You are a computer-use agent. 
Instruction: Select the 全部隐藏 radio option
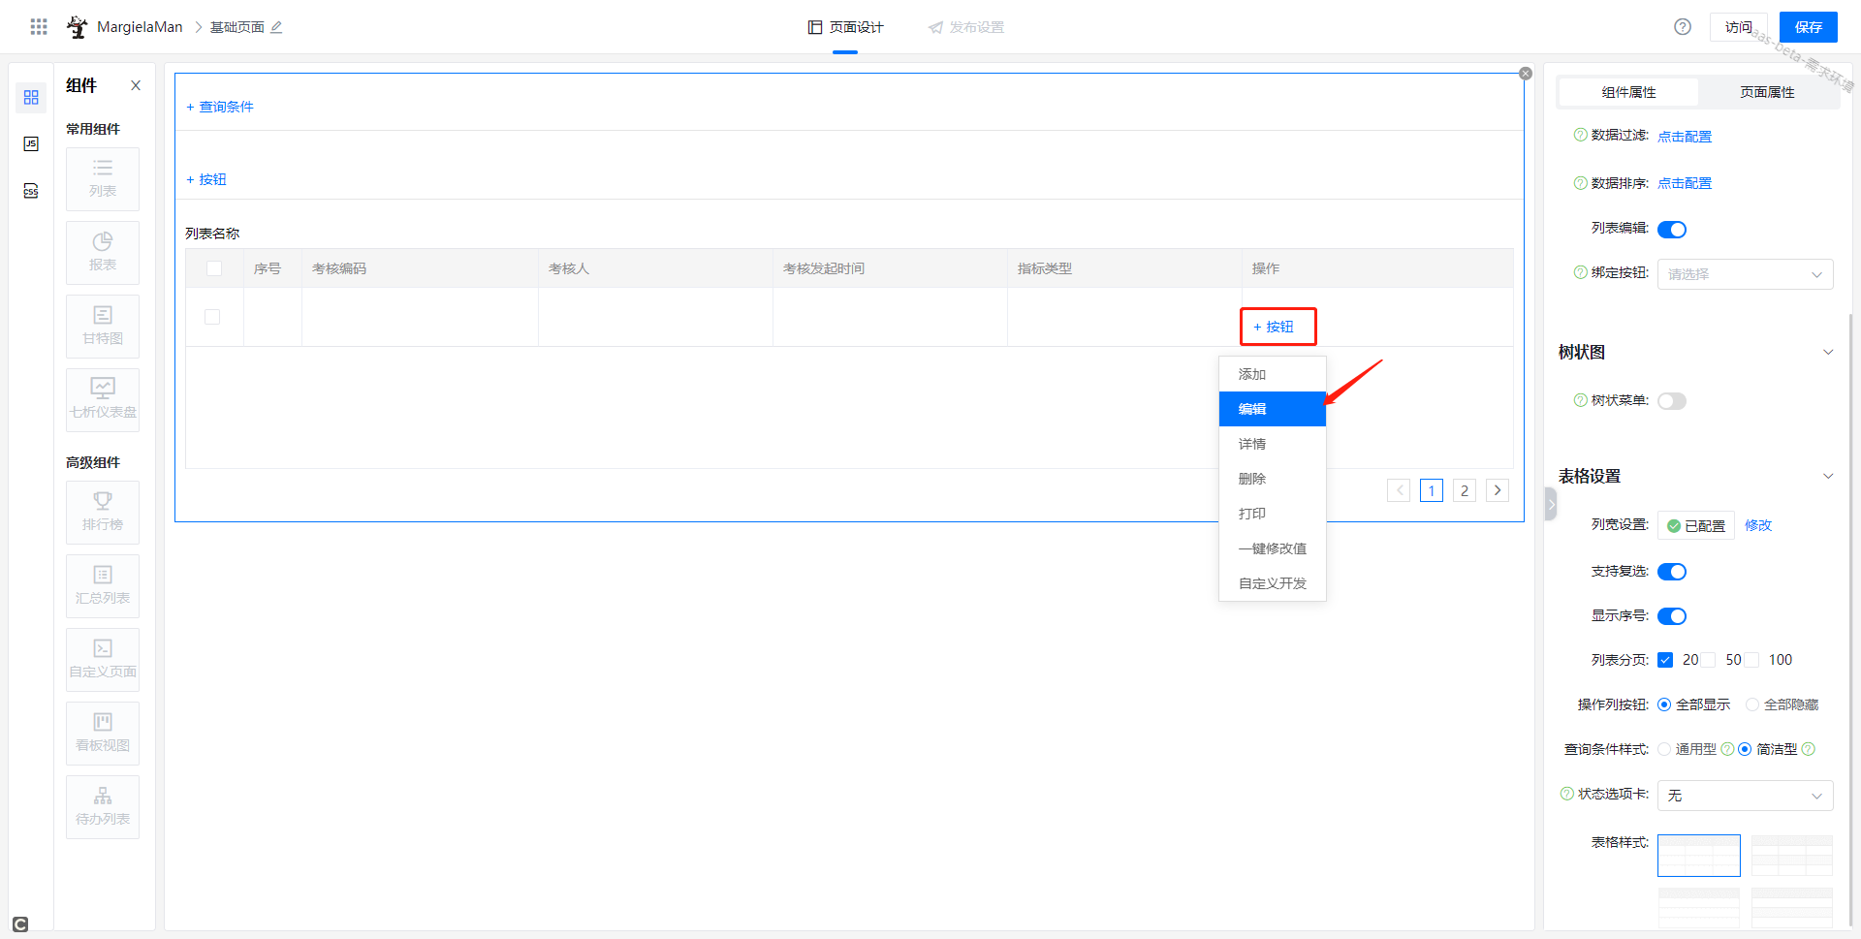[x=1752, y=704]
